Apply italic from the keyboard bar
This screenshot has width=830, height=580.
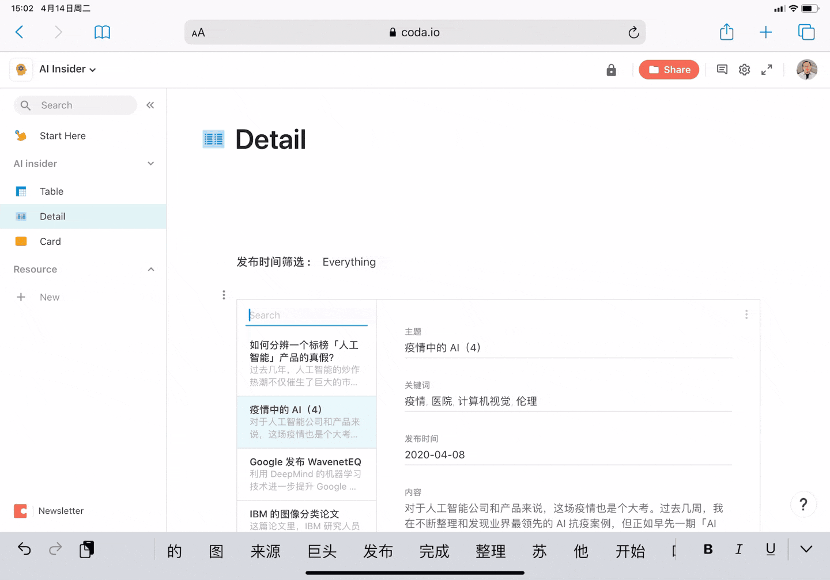click(x=739, y=549)
